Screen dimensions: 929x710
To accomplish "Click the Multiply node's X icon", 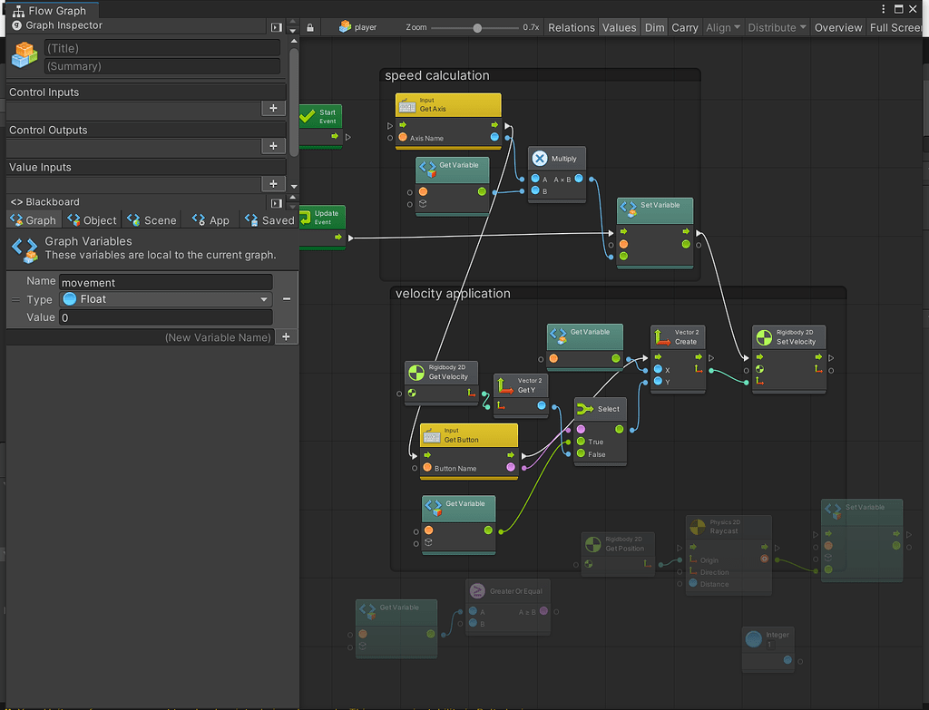I will (x=540, y=158).
